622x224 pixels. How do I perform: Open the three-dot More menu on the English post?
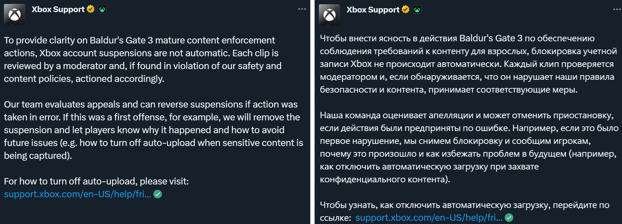point(302,9)
